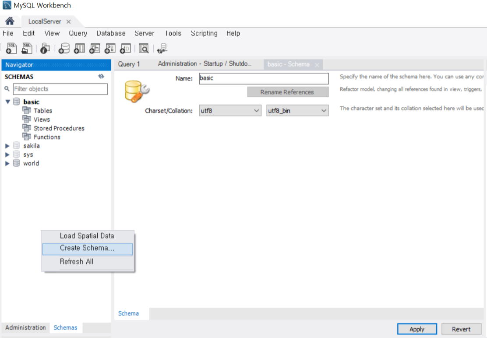Screen dimensions: 487x338
Task: Click the schema Name input field
Action: (264, 78)
